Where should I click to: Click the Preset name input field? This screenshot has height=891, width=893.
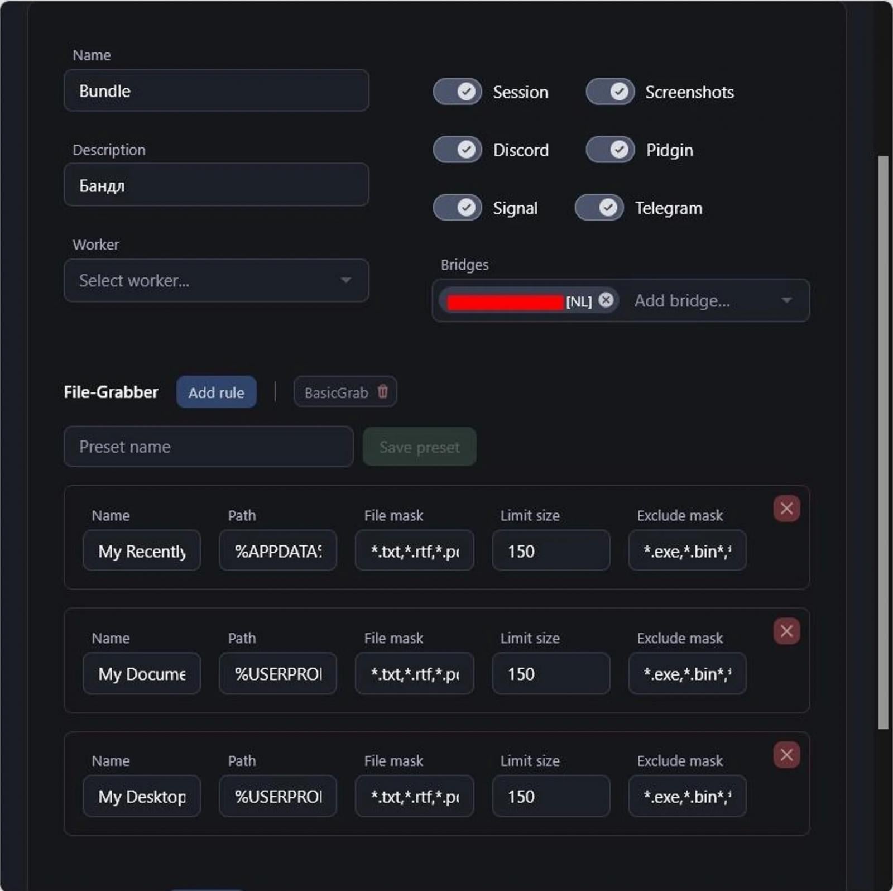pyautogui.click(x=208, y=447)
